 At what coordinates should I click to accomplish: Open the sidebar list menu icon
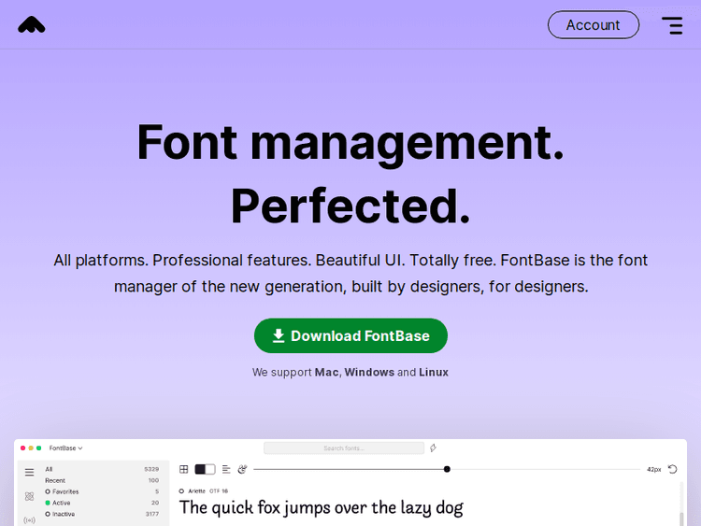tap(29, 473)
